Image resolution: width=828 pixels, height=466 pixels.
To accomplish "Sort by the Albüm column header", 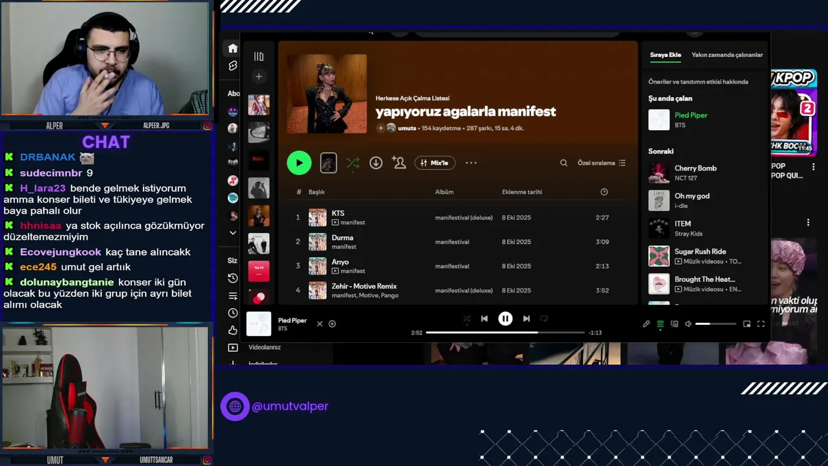I will (x=444, y=192).
